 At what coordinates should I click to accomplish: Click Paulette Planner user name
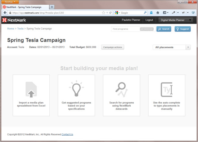[131, 20]
